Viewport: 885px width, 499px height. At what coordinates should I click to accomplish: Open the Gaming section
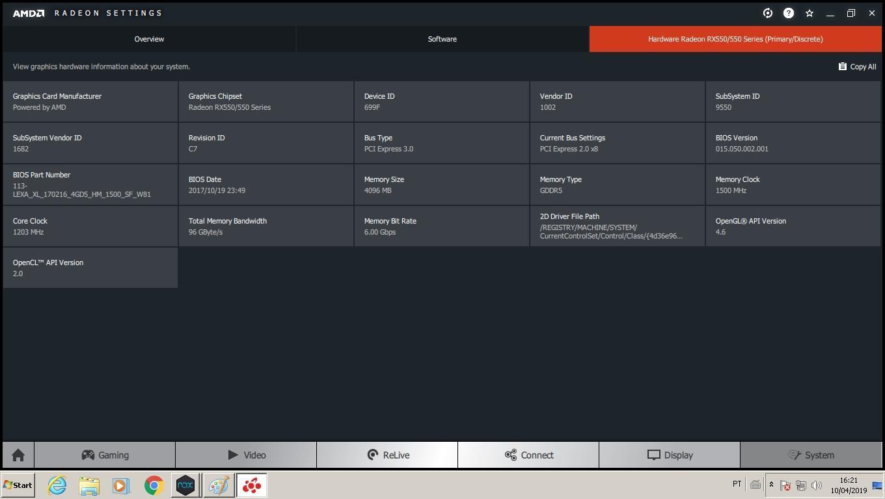(105, 455)
